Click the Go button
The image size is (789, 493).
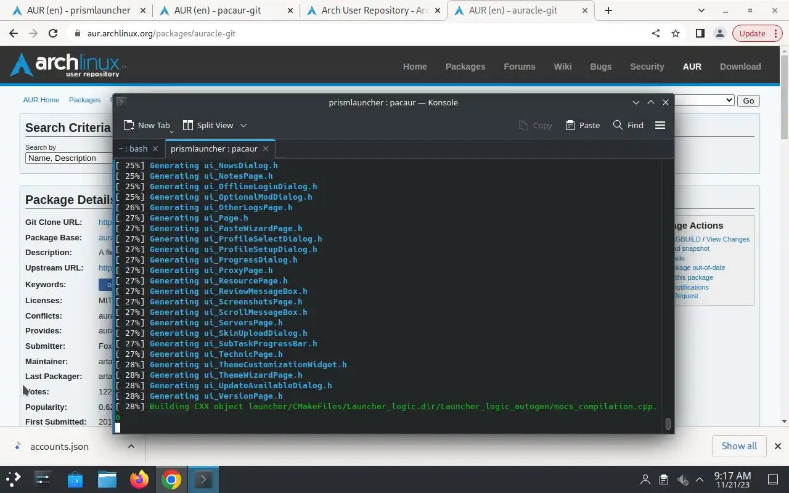748,100
